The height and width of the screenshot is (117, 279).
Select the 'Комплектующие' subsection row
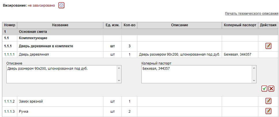click(x=33, y=38)
